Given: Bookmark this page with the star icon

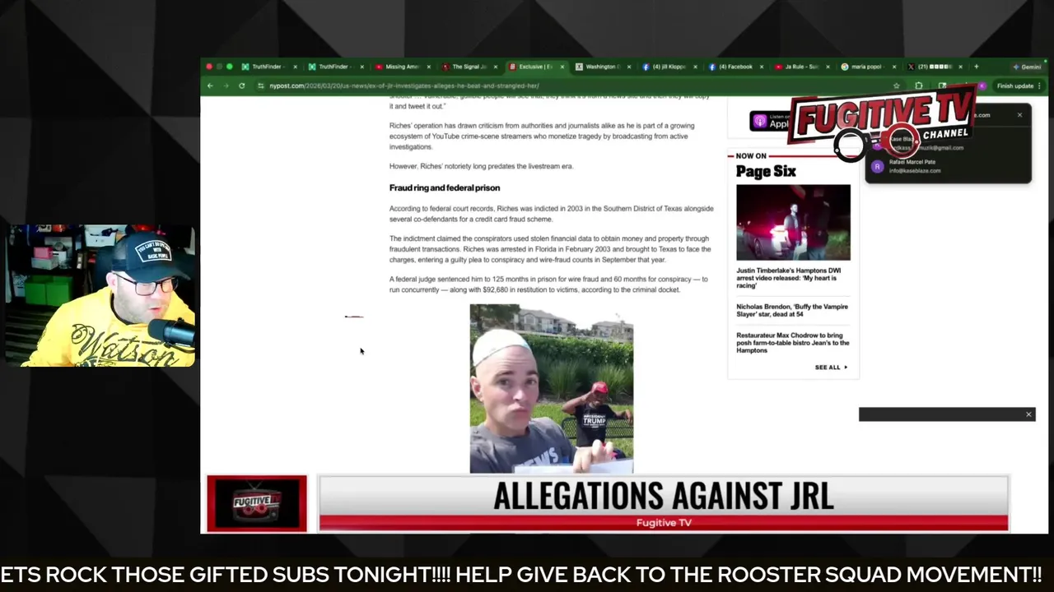Looking at the screenshot, I should (x=897, y=86).
